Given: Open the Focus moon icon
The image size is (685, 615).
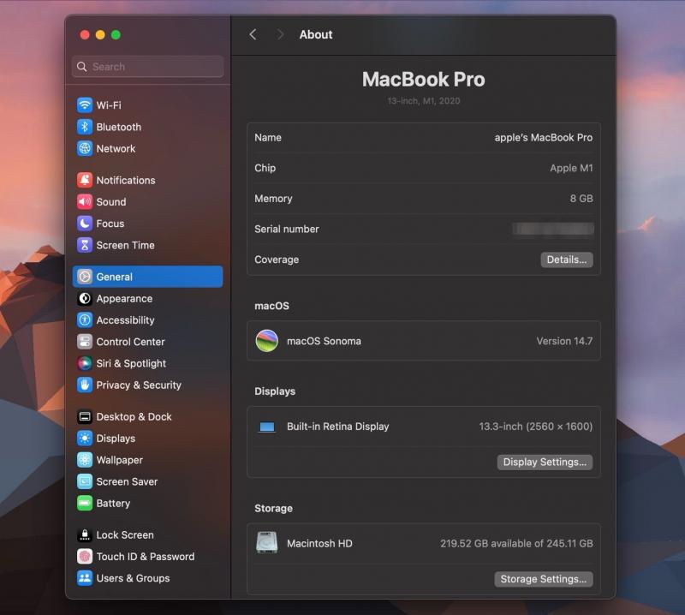Looking at the screenshot, I should pos(85,224).
